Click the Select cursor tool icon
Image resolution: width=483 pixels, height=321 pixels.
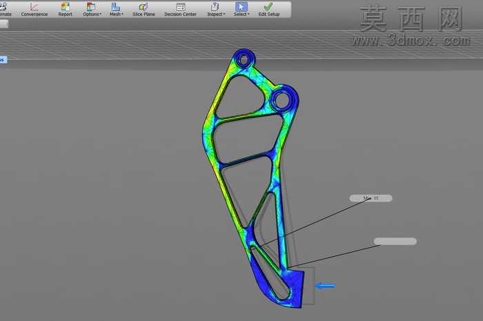(241, 6)
